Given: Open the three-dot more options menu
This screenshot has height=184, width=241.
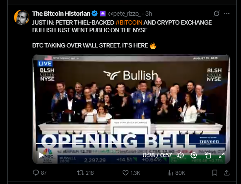Looking at the screenshot, I should [x=227, y=14].
